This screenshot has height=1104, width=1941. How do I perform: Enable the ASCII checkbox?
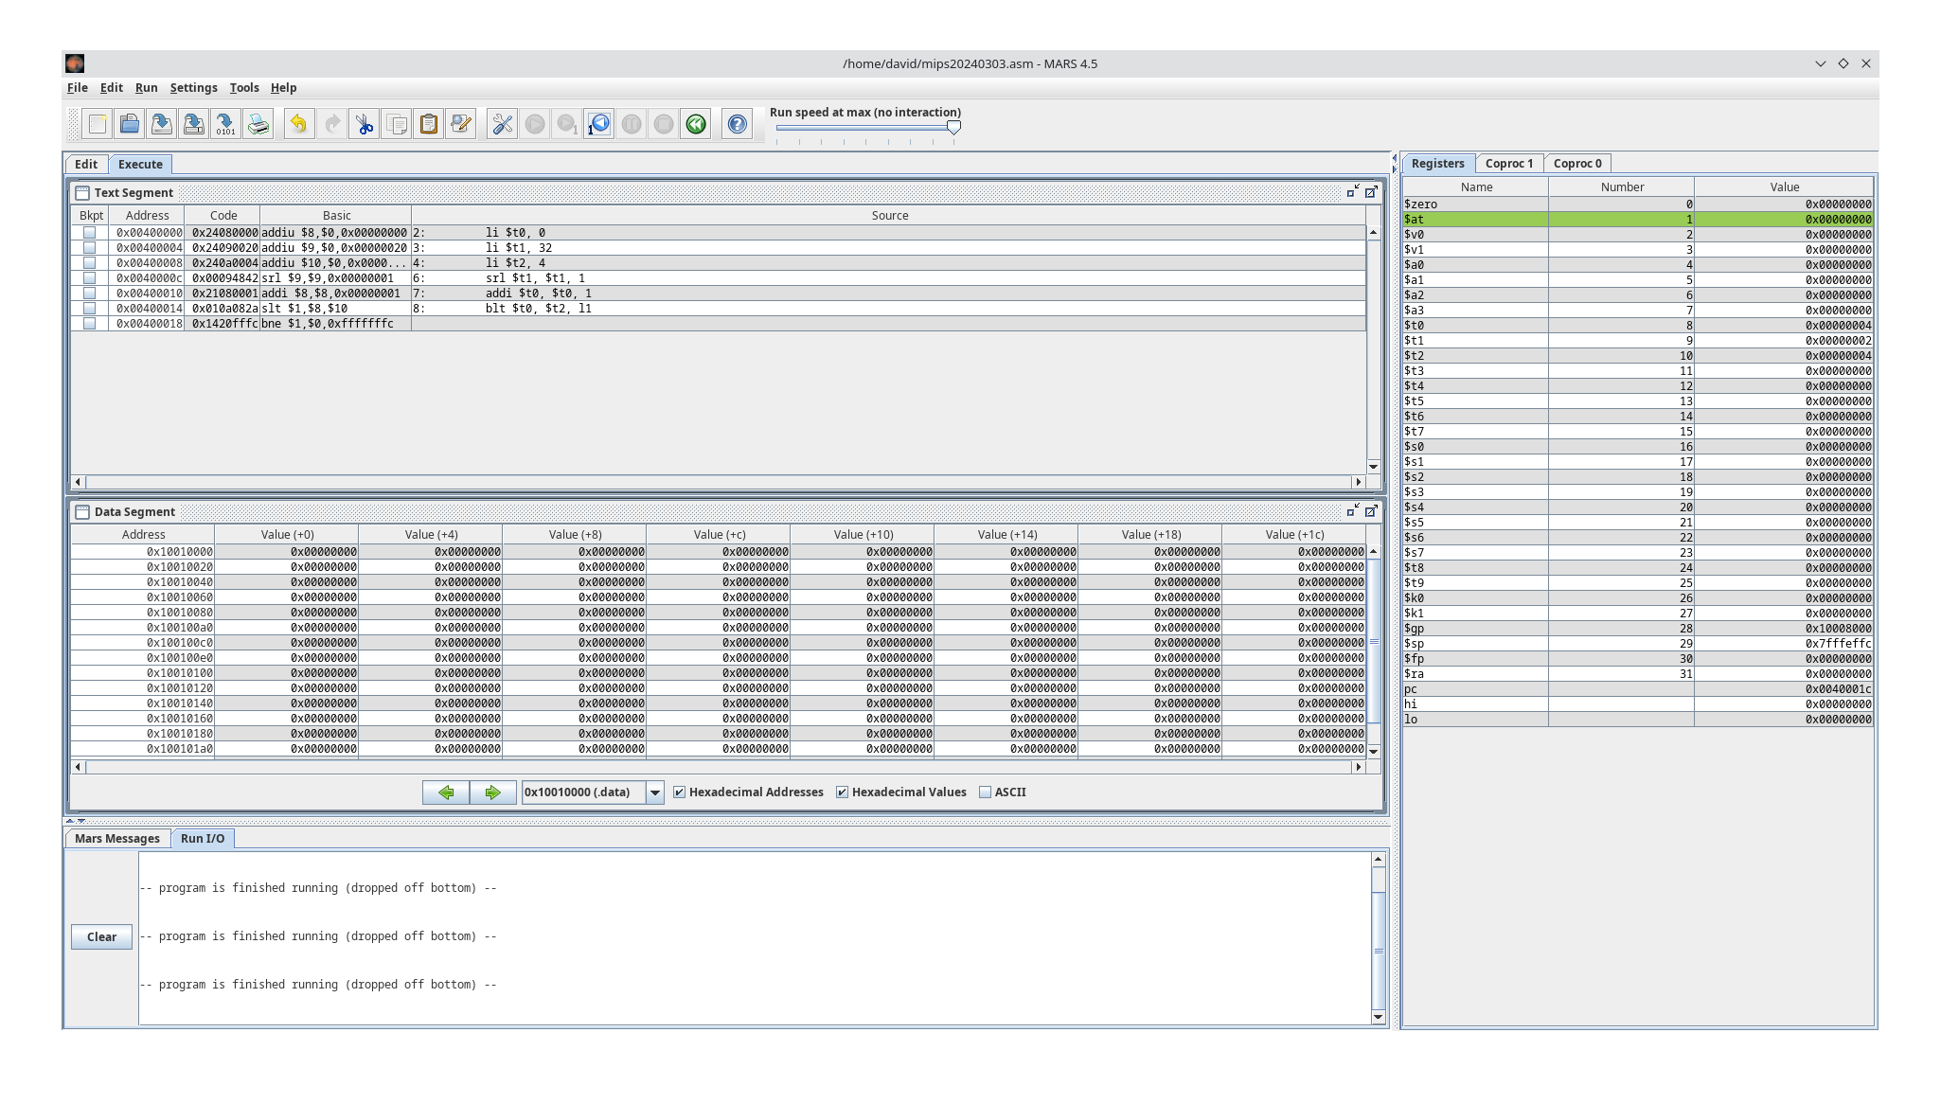point(986,792)
